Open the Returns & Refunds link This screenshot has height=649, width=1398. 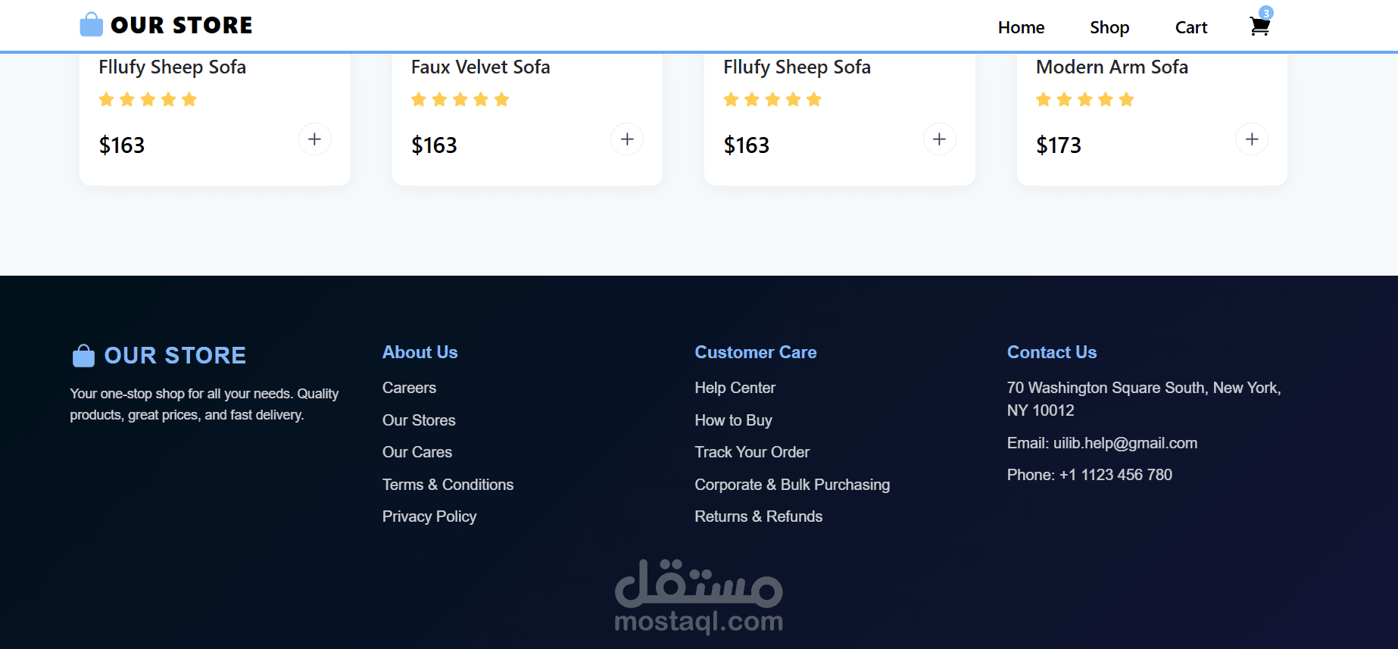pyautogui.click(x=758, y=516)
